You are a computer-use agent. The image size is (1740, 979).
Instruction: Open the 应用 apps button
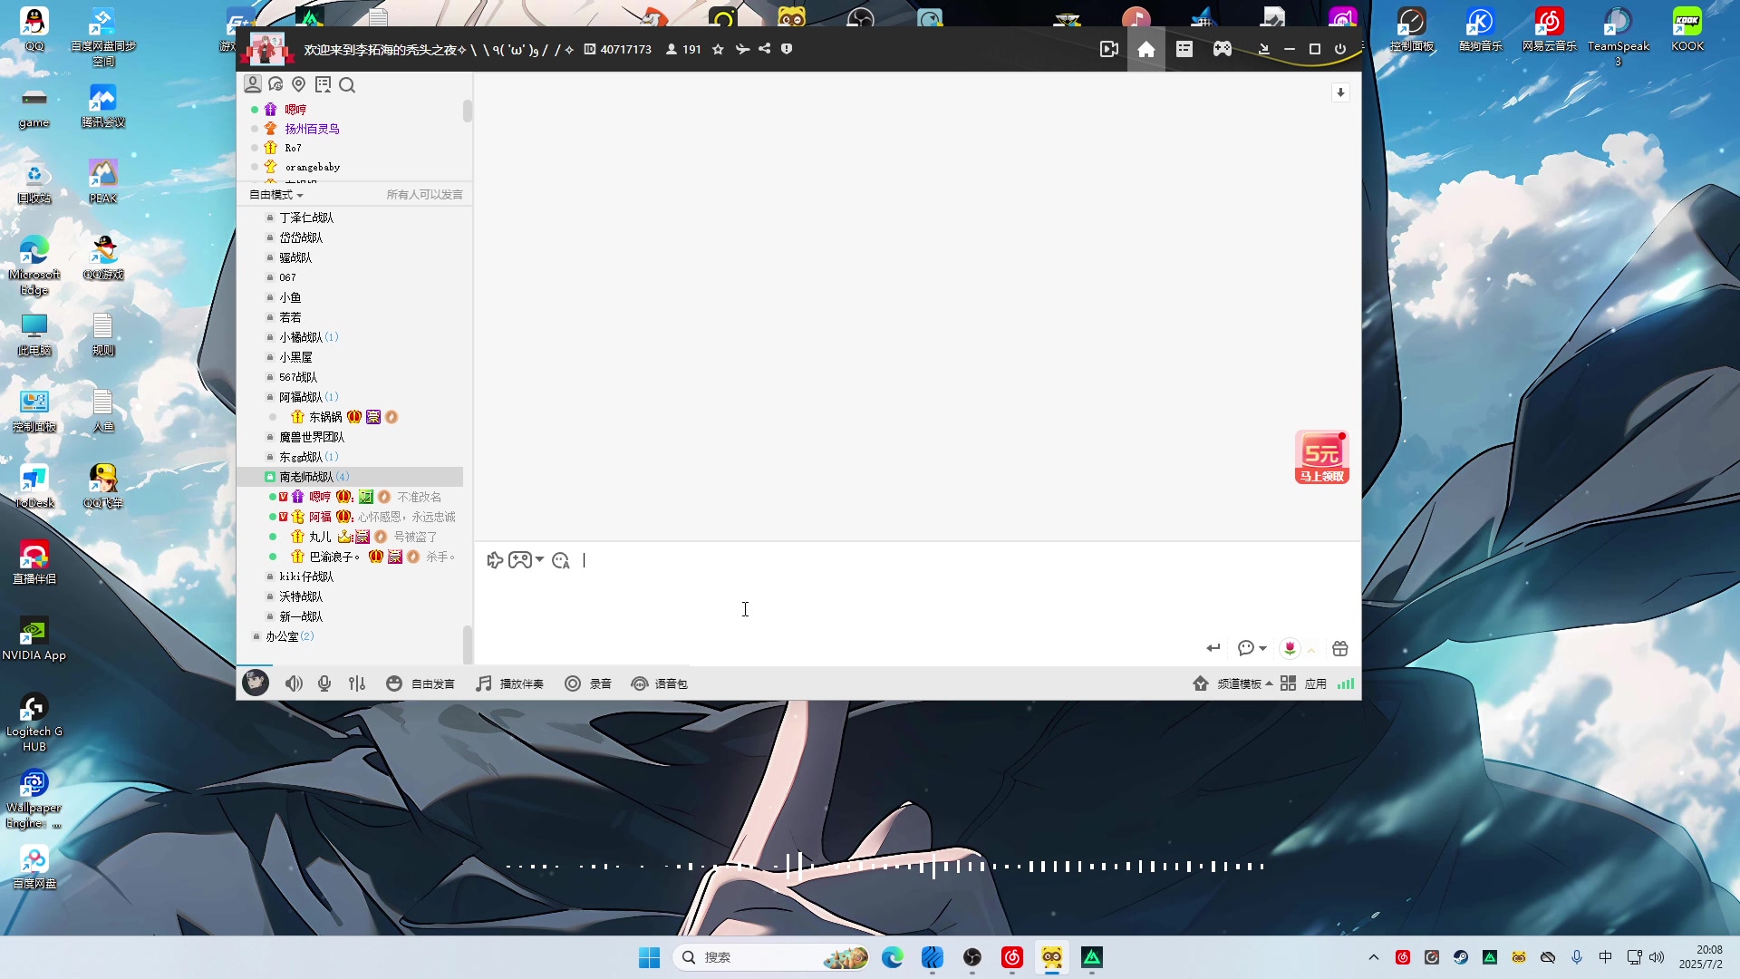pos(1303,683)
